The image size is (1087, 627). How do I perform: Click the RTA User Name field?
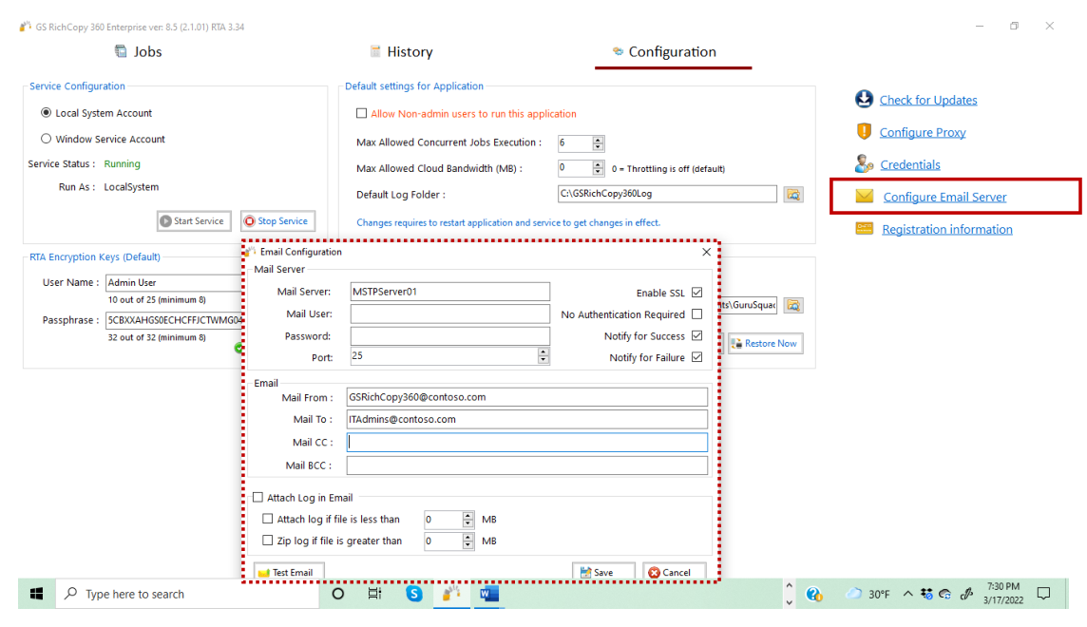coord(174,283)
